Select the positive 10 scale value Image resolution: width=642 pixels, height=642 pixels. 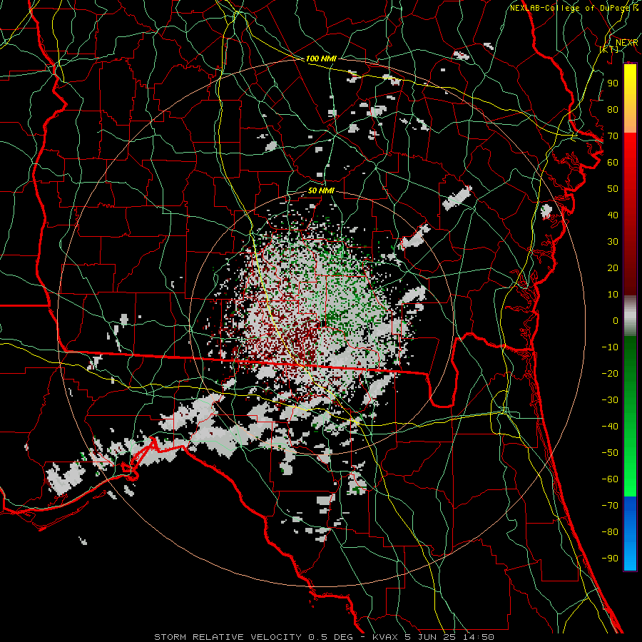(613, 295)
